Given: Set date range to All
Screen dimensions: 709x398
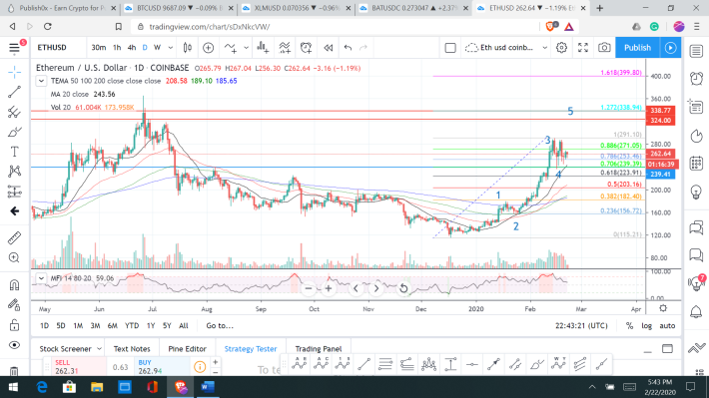Looking at the screenshot, I should coord(183,326).
